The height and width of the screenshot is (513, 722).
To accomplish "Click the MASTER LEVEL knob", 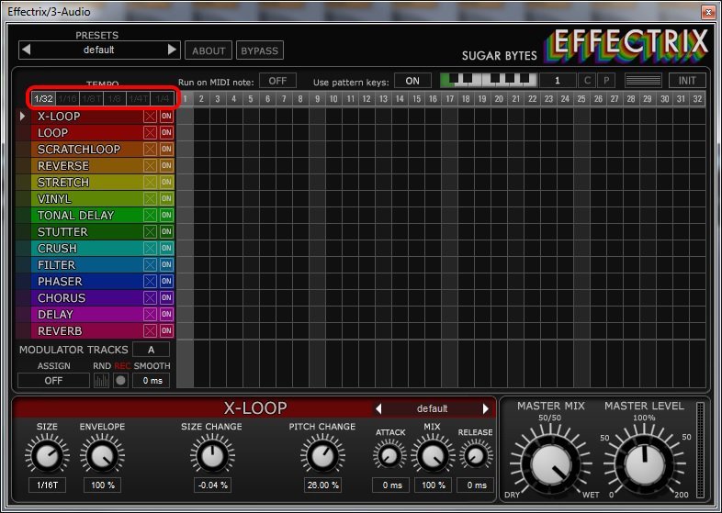I will 644,464.
